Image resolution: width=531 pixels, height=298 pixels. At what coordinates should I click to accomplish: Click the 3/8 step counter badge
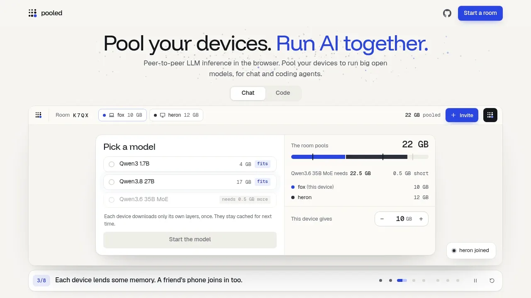coord(41,281)
